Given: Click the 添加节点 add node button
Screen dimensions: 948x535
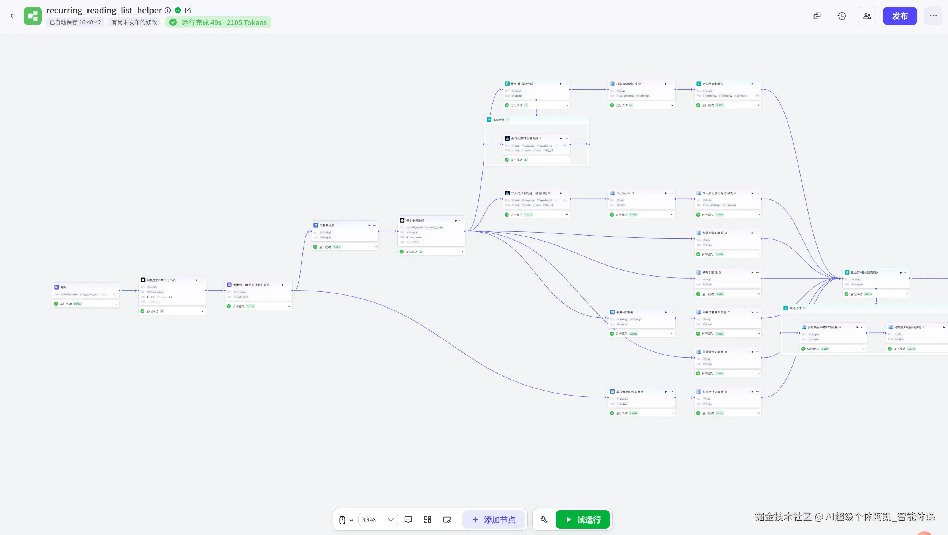Looking at the screenshot, I should [494, 519].
